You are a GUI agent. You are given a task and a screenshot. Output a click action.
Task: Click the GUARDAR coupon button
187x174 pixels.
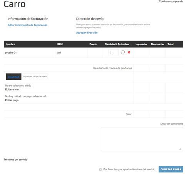pyautogui.click(x=13, y=77)
